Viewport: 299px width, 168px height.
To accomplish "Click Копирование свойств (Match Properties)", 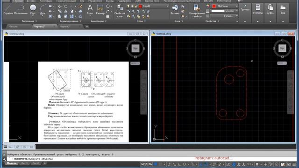I will click(x=197, y=11).
